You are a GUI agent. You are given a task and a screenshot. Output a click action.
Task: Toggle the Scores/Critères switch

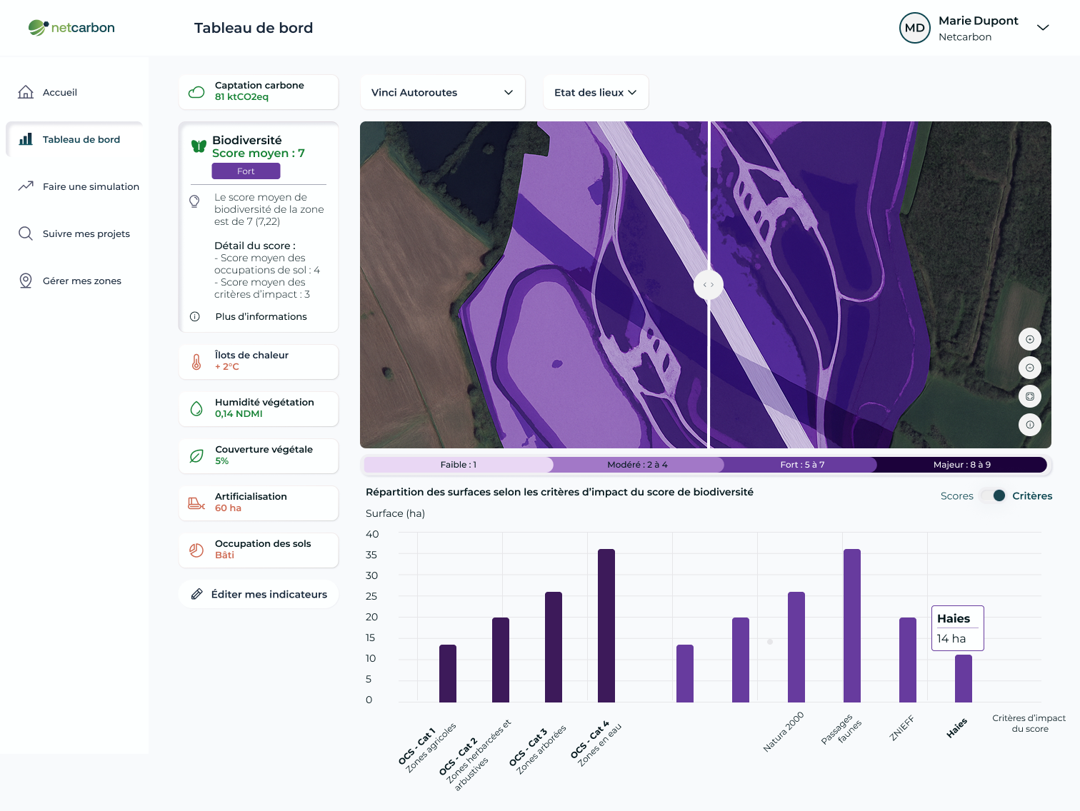[x=993, y=495]
